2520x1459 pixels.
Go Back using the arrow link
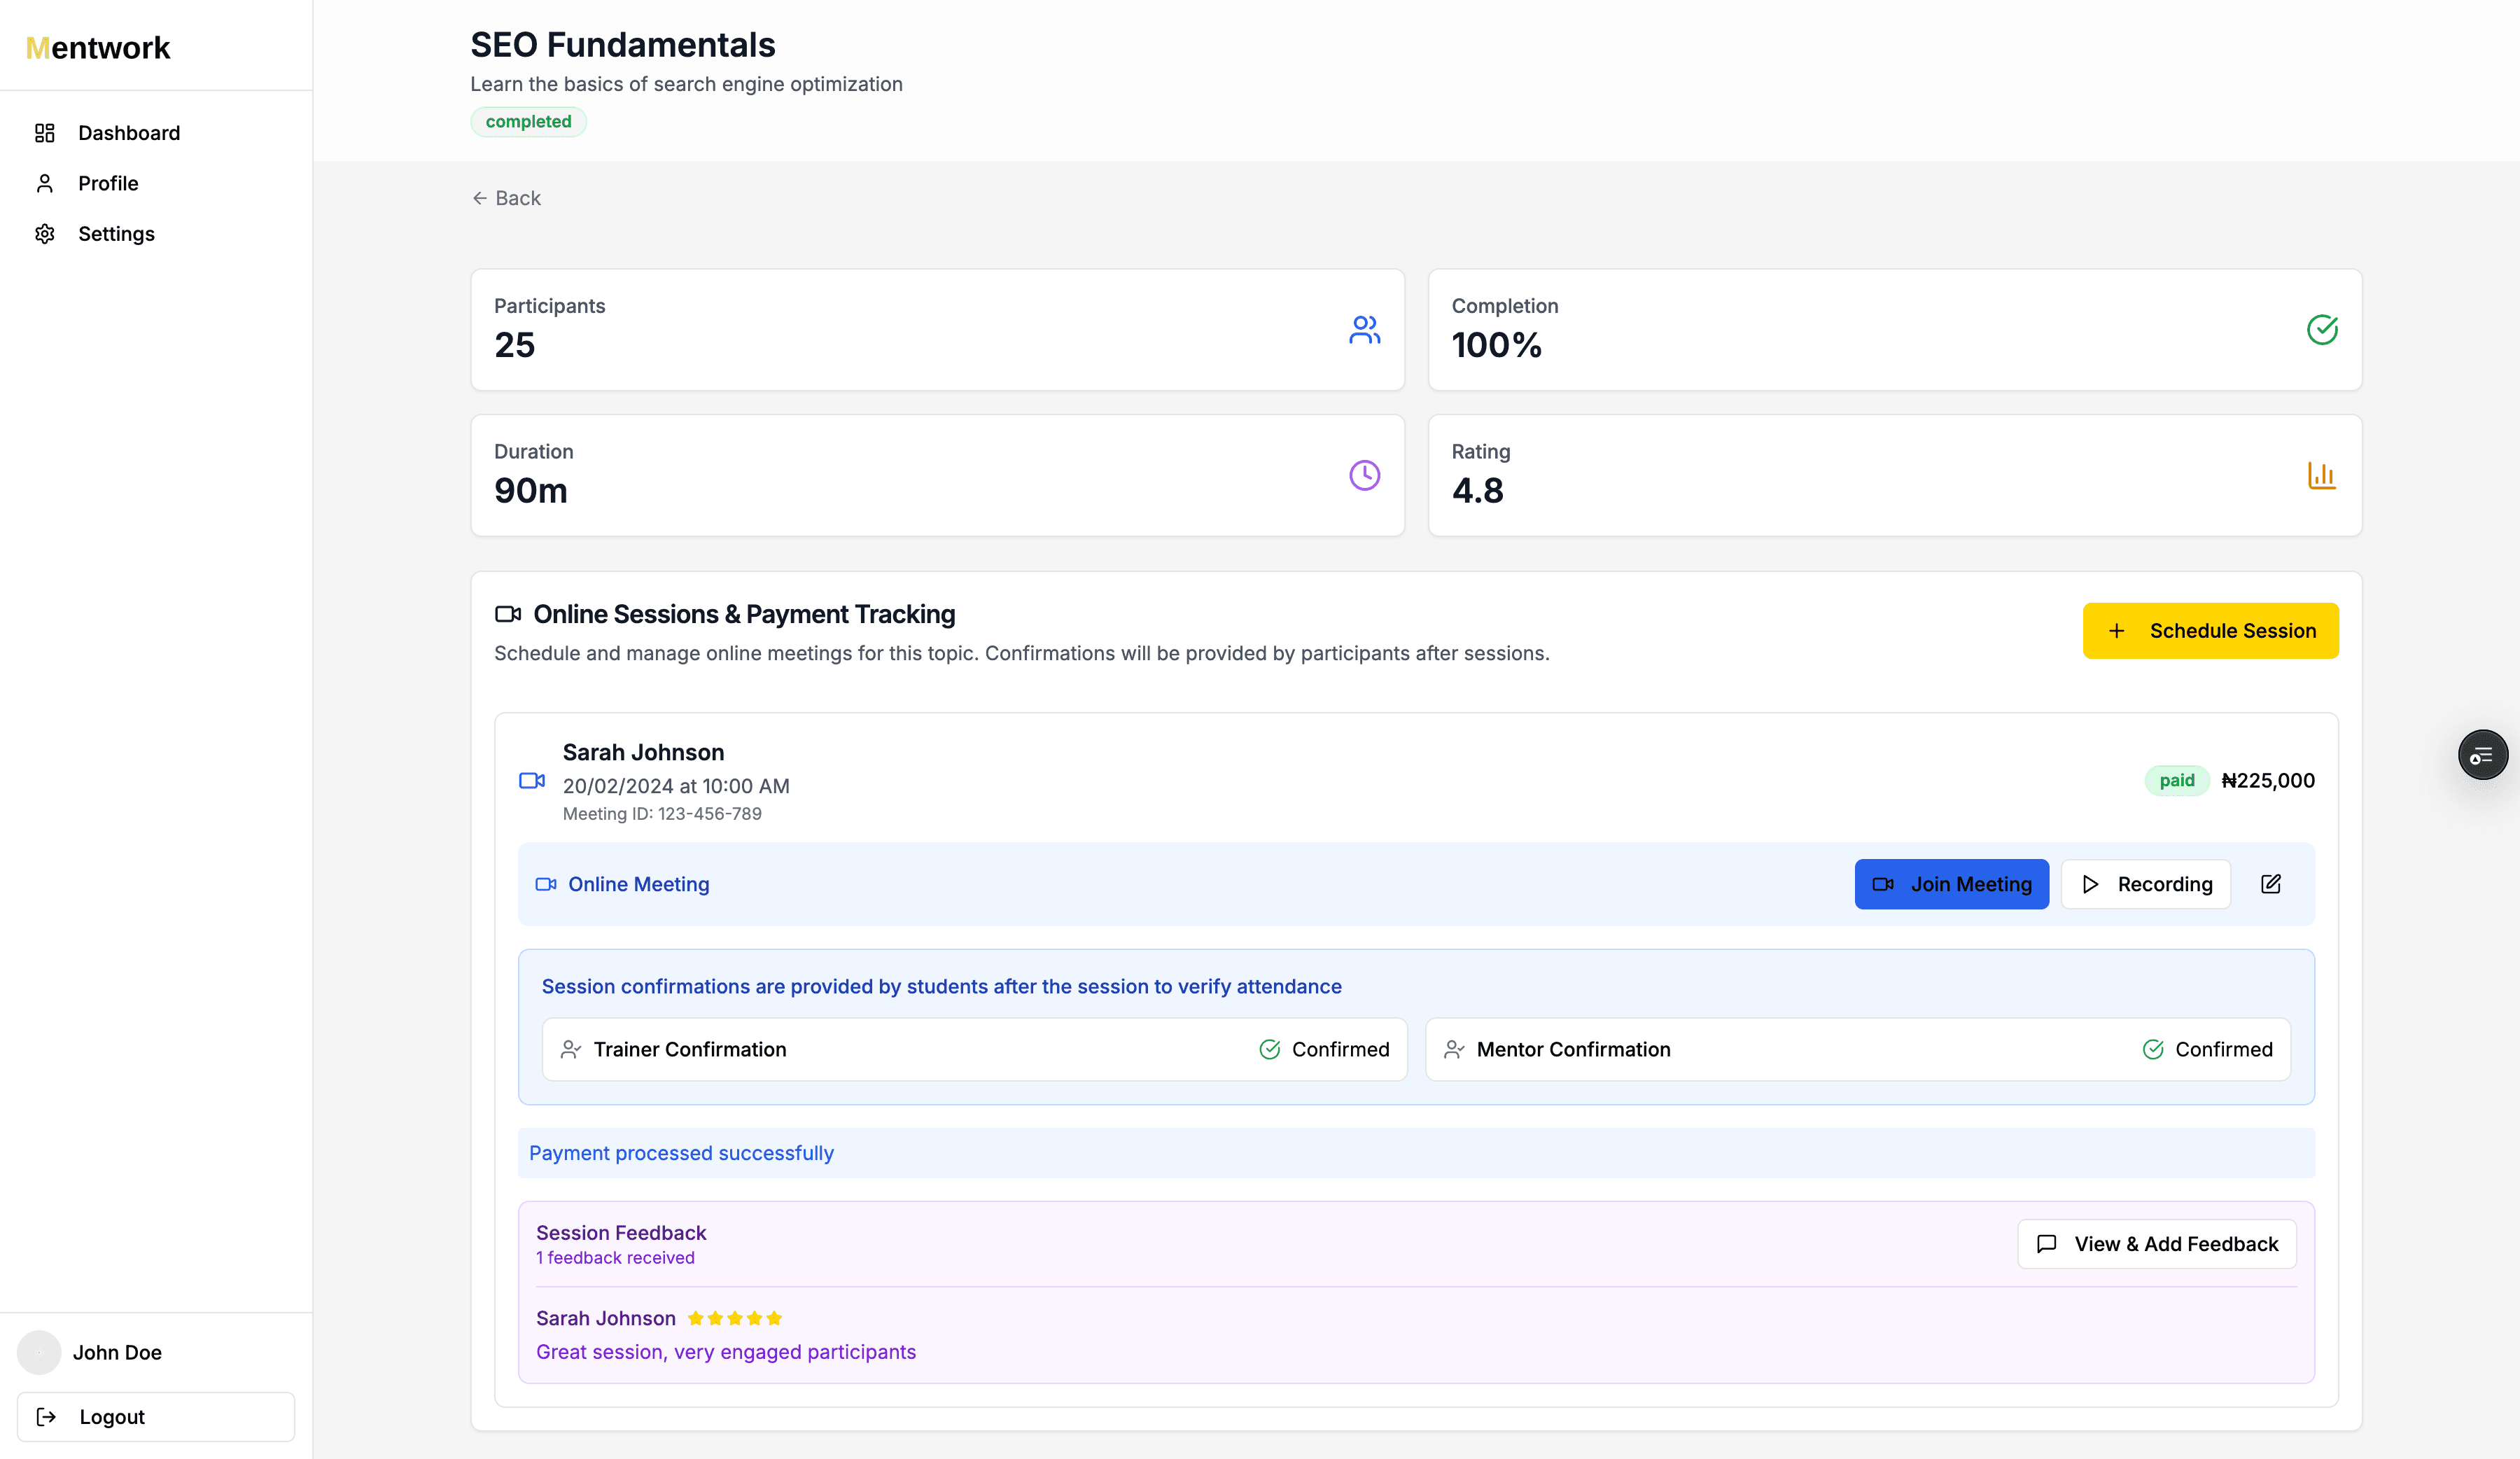tap(506, 198)
